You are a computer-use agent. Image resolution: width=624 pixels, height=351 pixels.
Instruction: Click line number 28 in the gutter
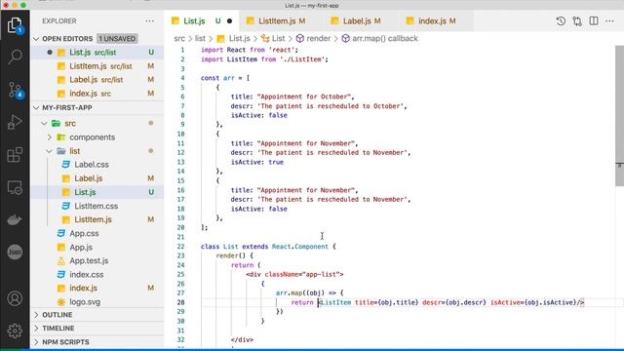(x=180, y=302)
